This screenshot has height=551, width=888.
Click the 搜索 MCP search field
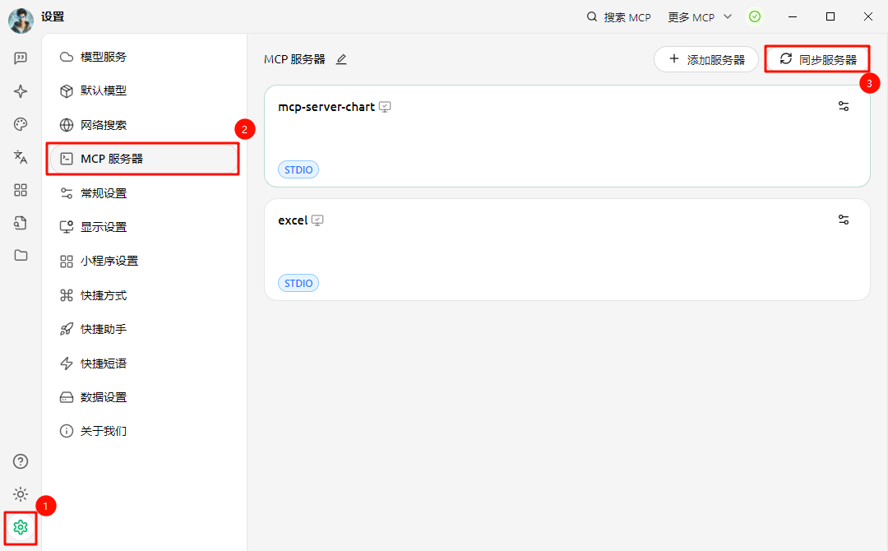(x=618, y=16)
